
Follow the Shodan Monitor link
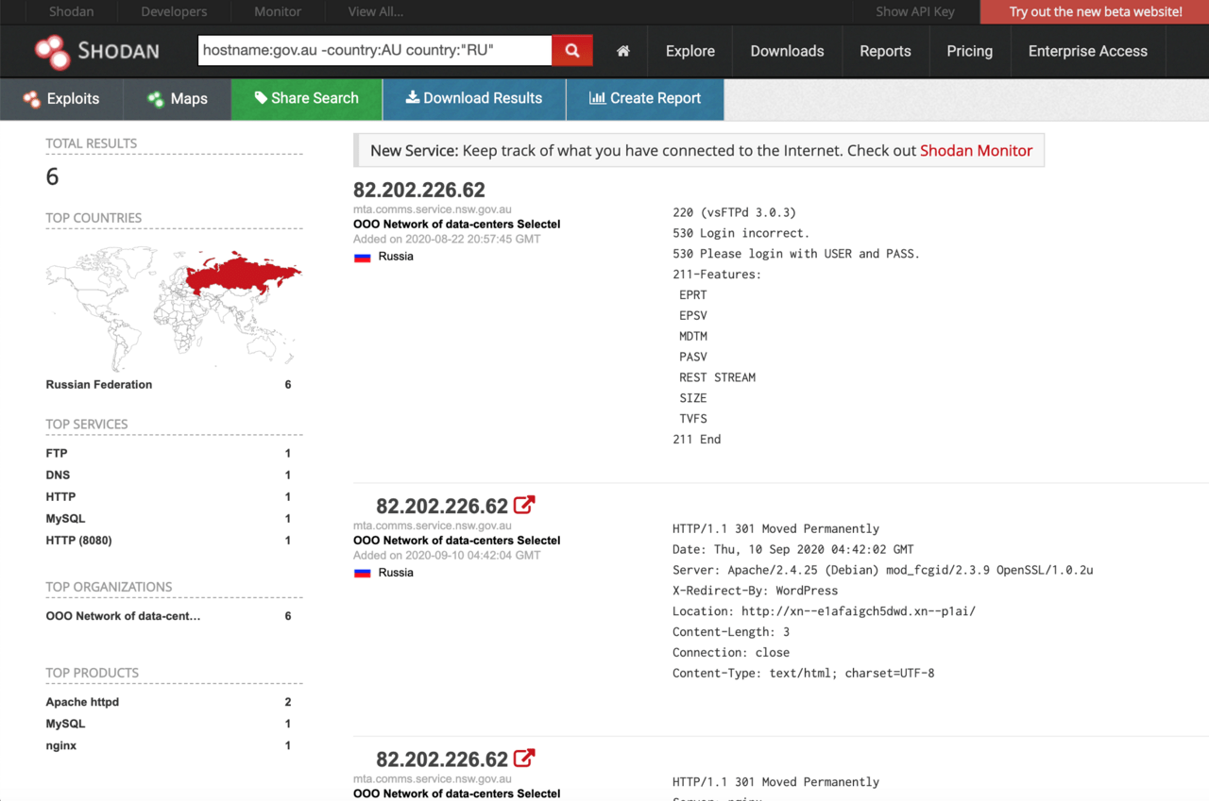[x=976, y=150]
